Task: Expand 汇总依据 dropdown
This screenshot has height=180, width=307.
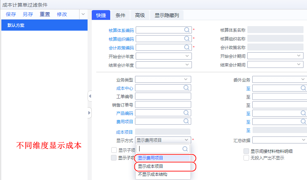Action: (303, 140)
